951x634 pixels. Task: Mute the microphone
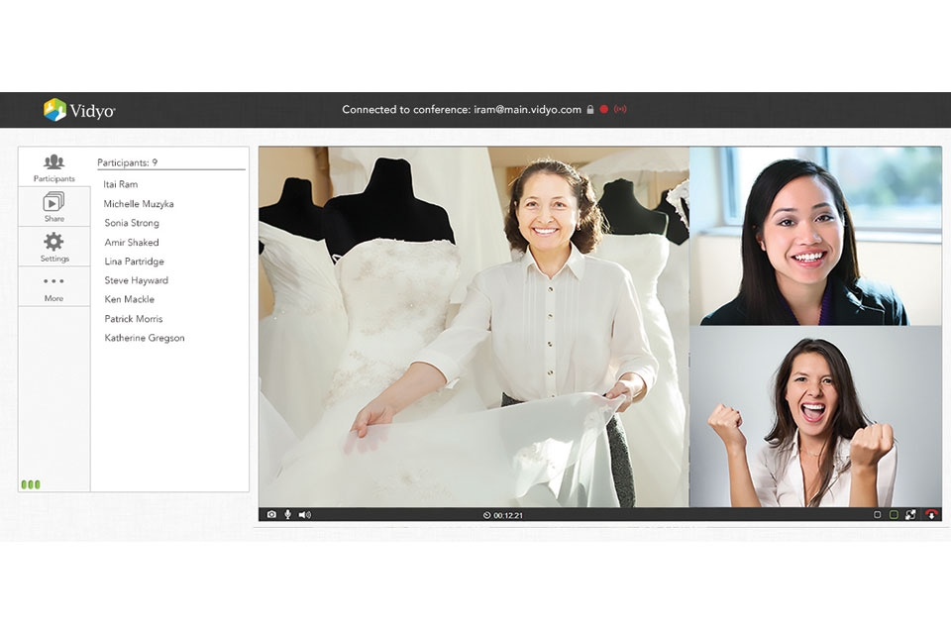point(287,514)
